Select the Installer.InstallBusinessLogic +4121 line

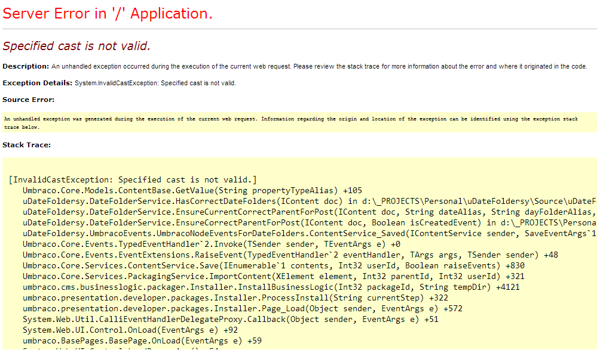click(x=271, y=287)
